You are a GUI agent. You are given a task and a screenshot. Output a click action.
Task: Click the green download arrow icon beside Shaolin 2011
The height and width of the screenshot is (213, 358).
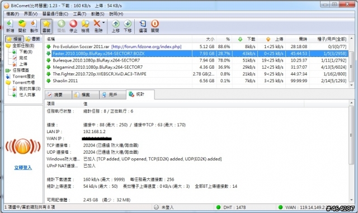[49, 81]
